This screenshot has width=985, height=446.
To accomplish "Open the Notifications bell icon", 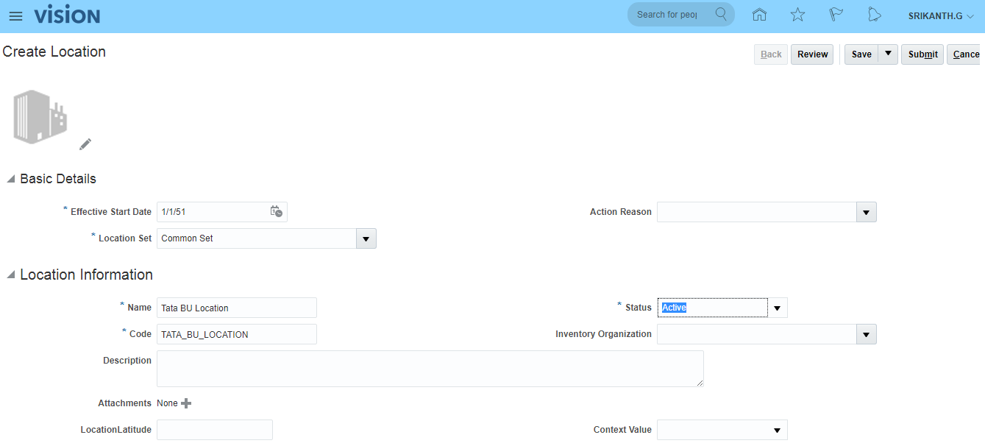I will pos(874,15).
